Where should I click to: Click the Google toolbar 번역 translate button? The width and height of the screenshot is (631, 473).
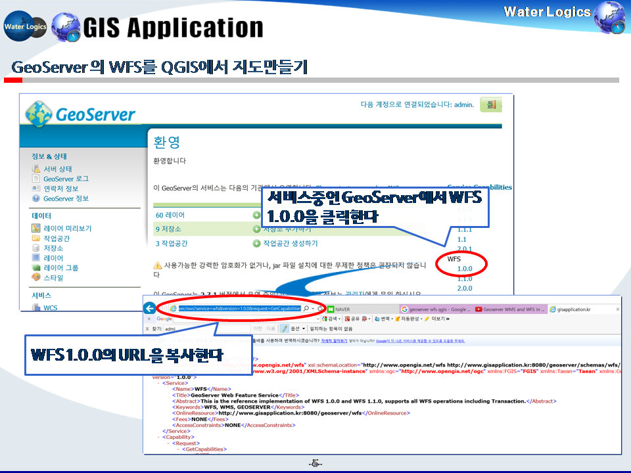[x=383, y=319]
